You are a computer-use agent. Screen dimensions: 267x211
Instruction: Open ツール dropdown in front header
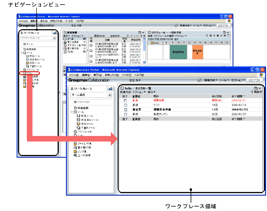pos(224,80)
